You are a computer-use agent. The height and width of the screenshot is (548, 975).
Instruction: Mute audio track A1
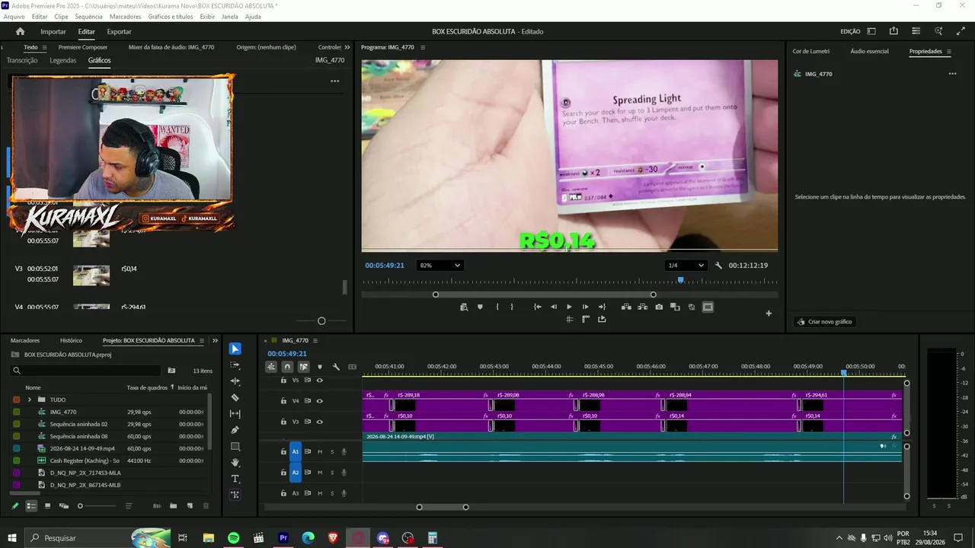[320, 452]
